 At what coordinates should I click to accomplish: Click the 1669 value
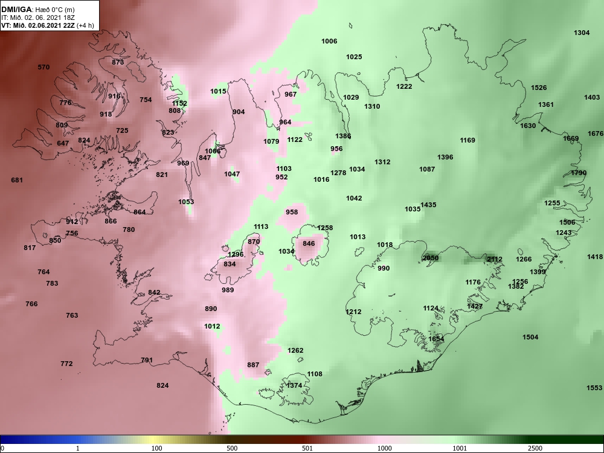tap(571, 138)
